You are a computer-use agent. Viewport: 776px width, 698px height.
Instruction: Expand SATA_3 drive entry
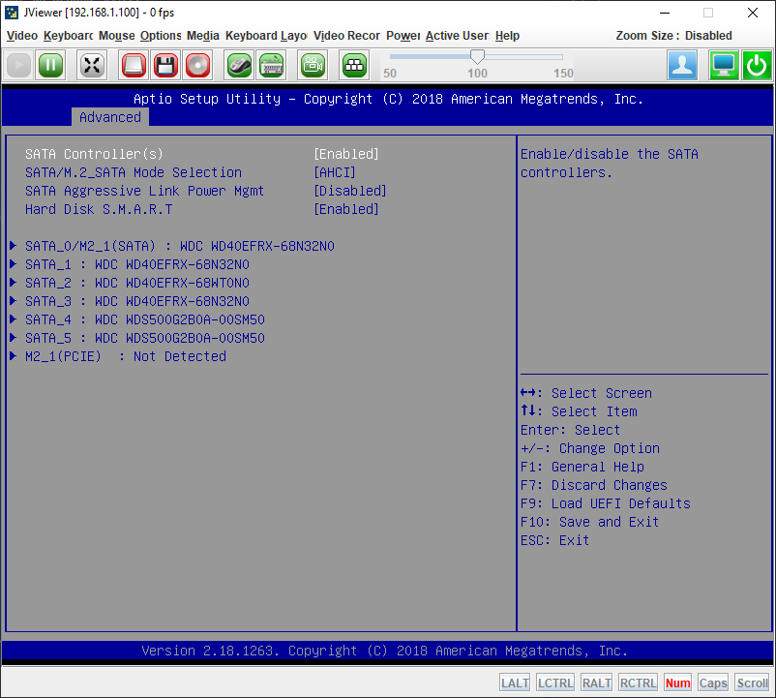pos(131,301)
